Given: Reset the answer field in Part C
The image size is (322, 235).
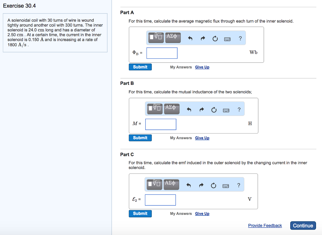Looking at the screenshot, I should [x=214, y=186].
